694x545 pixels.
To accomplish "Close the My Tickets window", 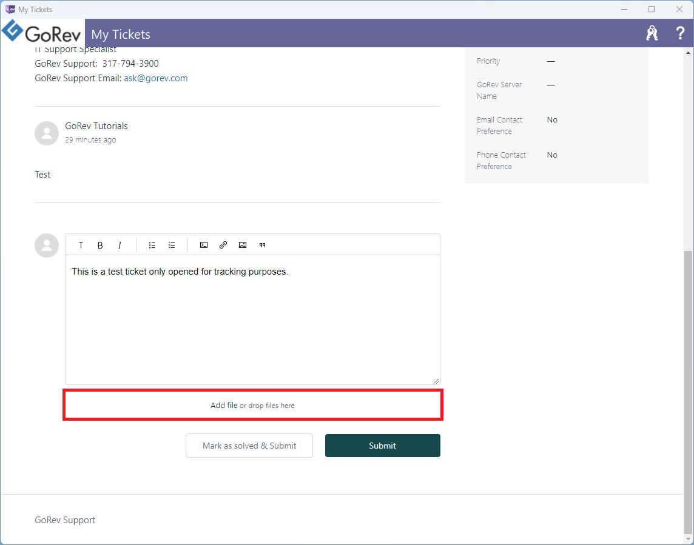I will [679, 9].
